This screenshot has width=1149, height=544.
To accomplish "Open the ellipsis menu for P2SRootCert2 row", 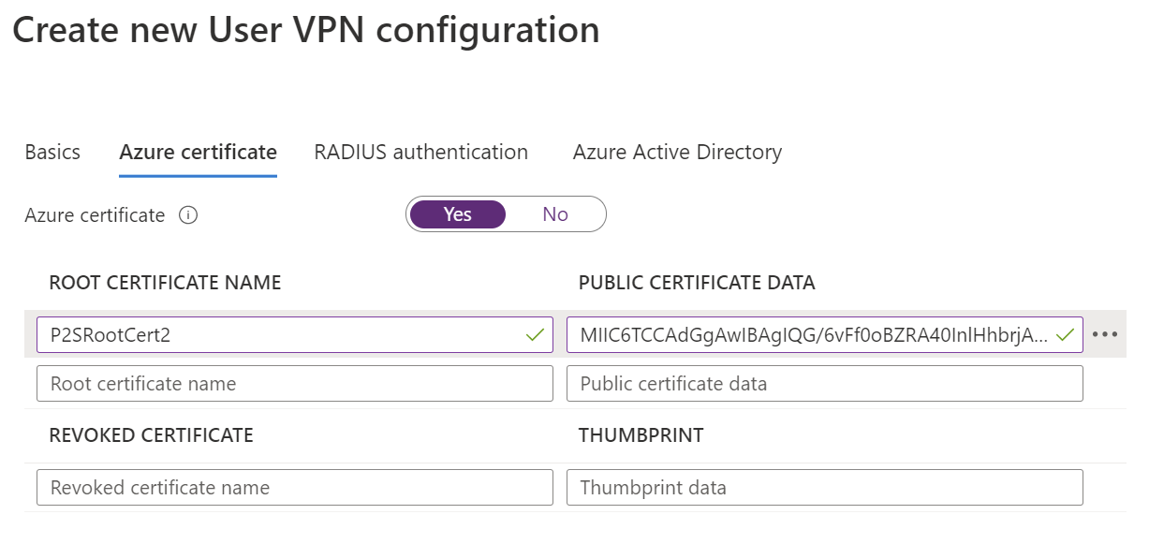I will tap(1105, 334).
